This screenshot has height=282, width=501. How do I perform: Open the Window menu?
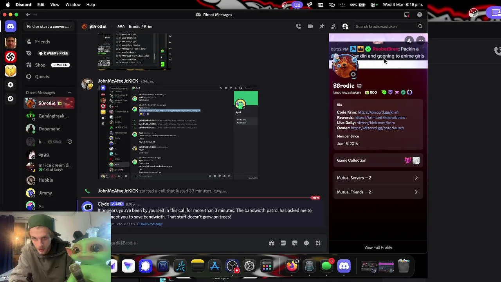(73, 5)
